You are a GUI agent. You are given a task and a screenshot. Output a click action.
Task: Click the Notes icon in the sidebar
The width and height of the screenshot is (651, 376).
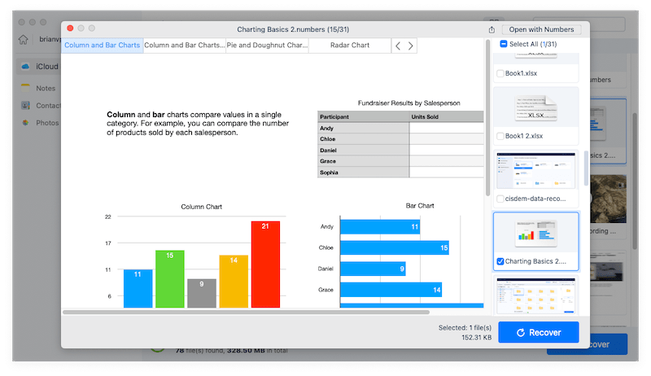tap(26, 87)
